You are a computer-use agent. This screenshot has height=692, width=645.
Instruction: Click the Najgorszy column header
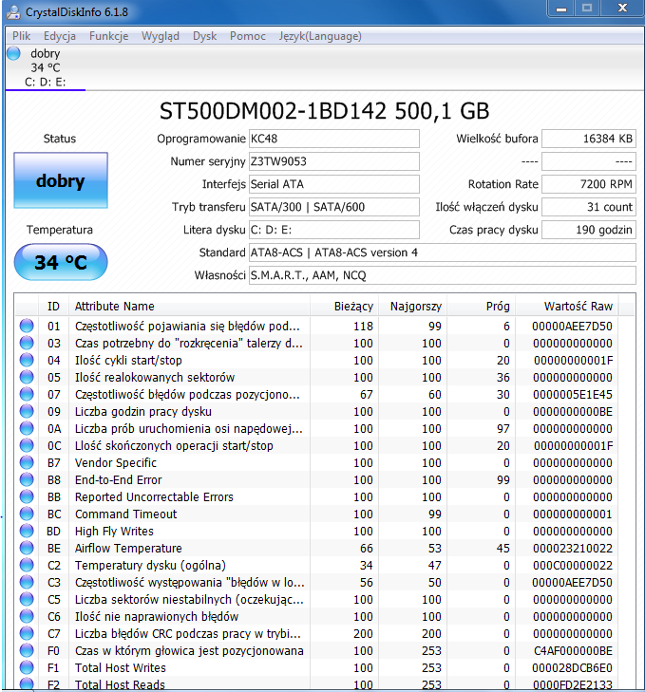click(x=413, y=307)
